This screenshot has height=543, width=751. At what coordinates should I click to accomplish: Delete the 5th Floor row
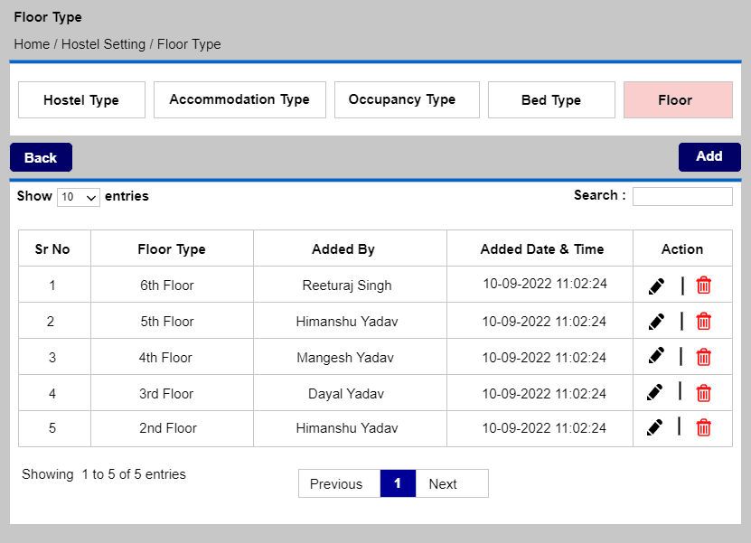pos(704,321)
